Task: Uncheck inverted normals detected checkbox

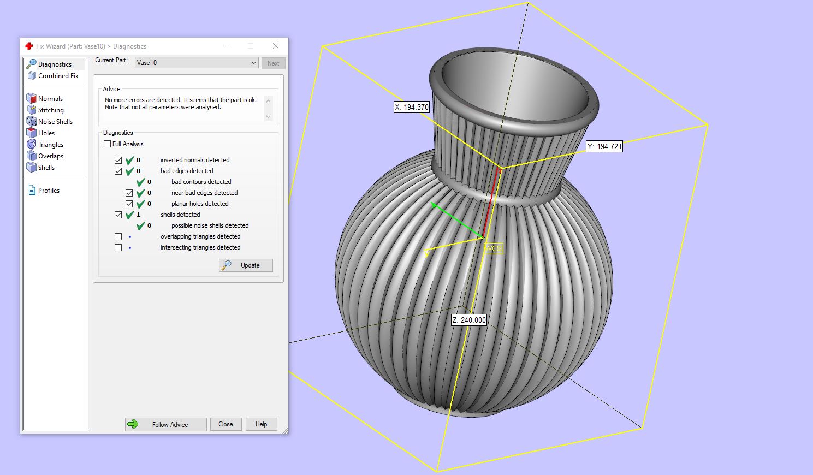Action: [x=118, y=160]
